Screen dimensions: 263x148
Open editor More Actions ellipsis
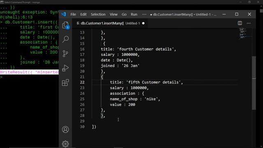pyautogui.click(x=249, y=23)
